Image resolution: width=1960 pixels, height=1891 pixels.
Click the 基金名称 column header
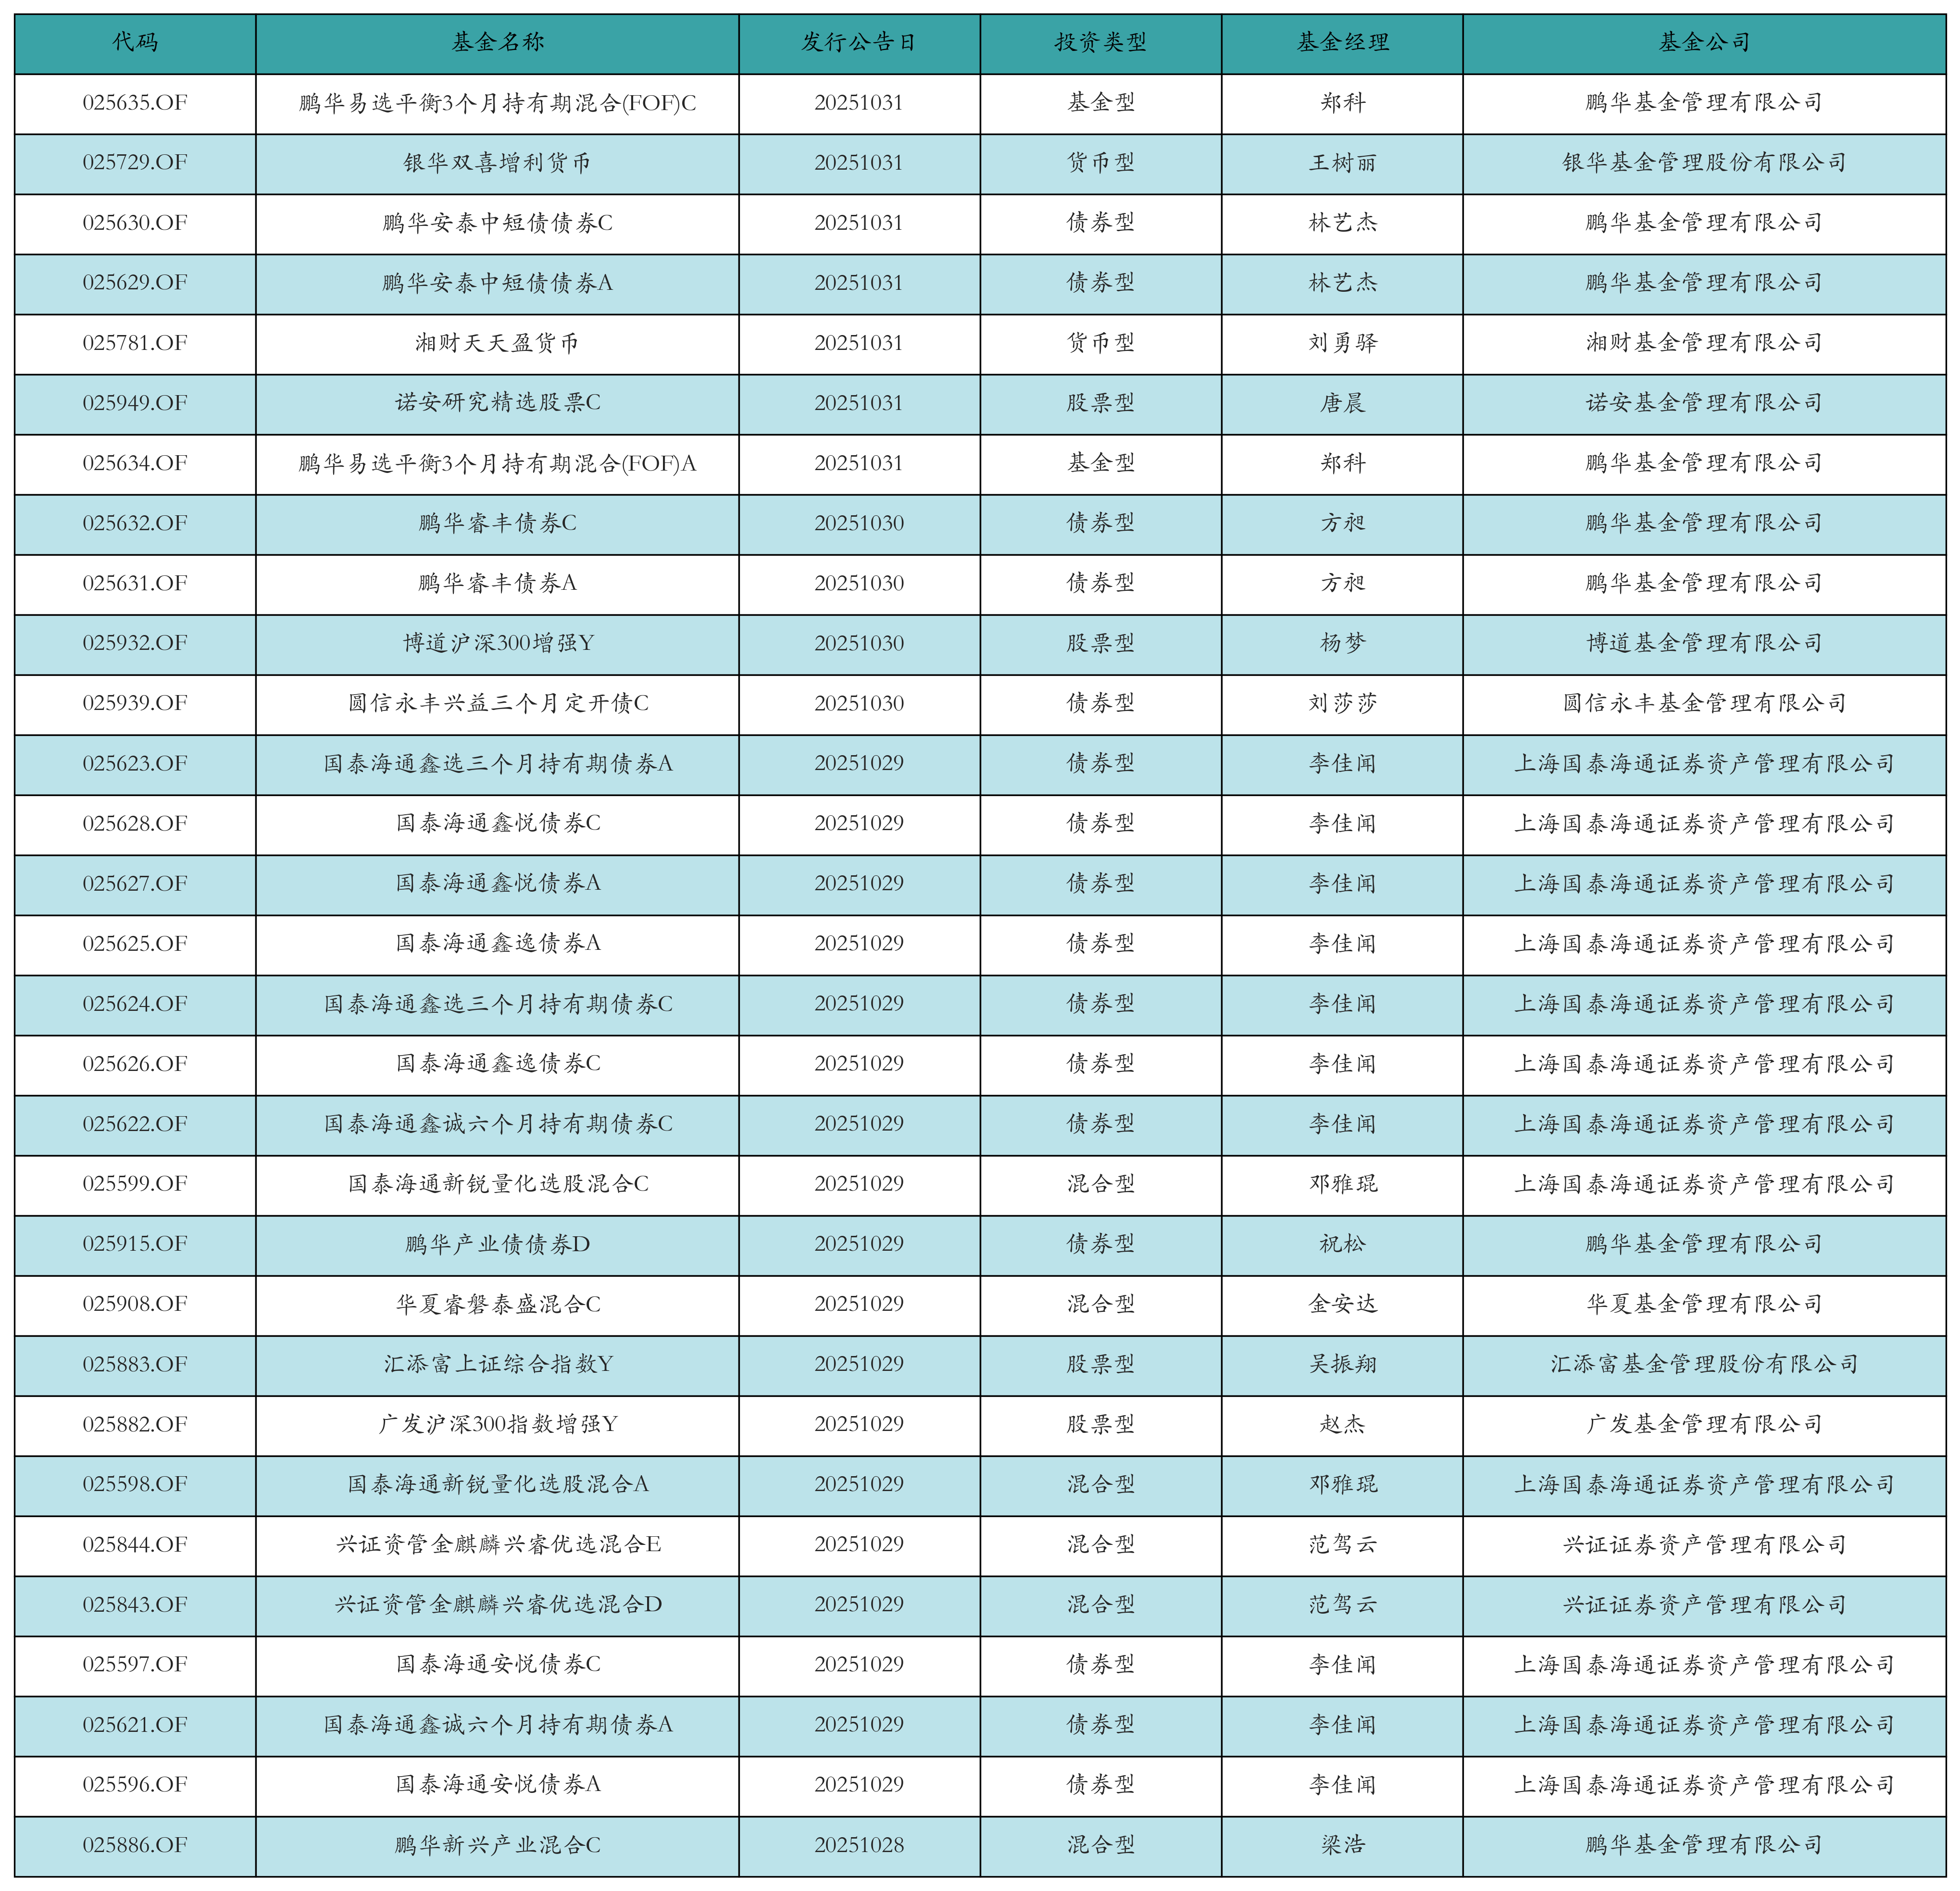click(497, 42)
